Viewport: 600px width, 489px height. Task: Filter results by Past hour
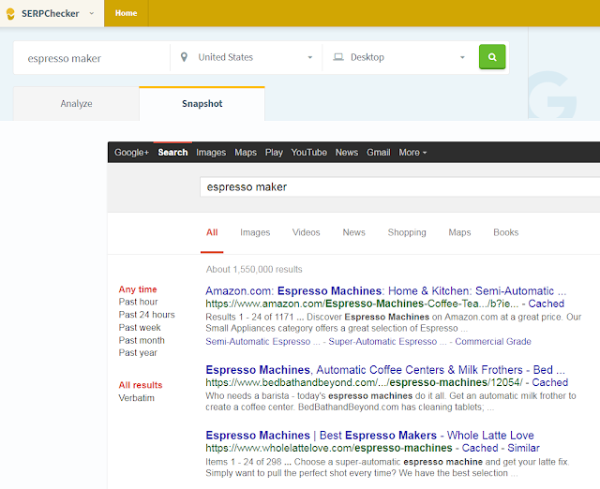(138, 302)
